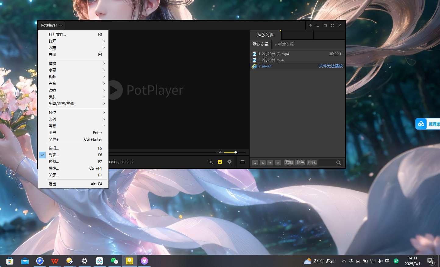Click the 文件无法播放 status text
The image size is (440, 267).
tap(331, 66)
